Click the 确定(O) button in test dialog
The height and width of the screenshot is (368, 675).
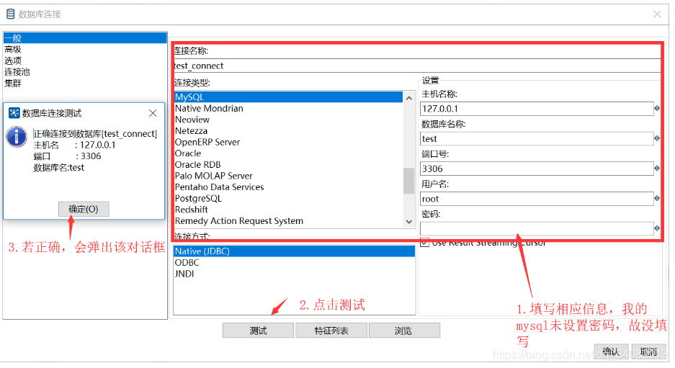(x=84, y=209)
